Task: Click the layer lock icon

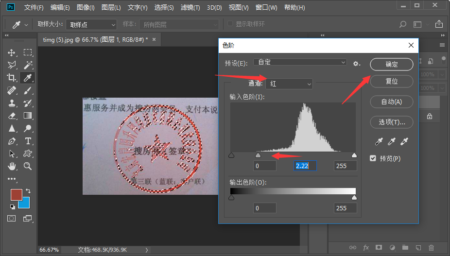Action: click(x=429, y=116)
